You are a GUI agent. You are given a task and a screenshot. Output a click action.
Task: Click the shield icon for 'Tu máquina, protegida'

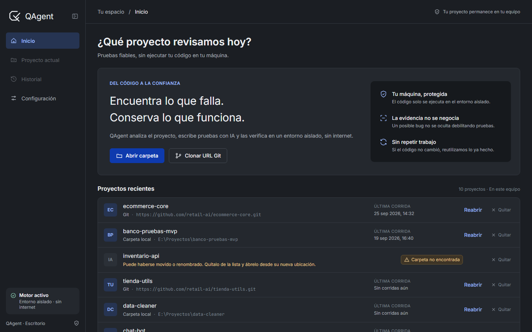point(383,94)
